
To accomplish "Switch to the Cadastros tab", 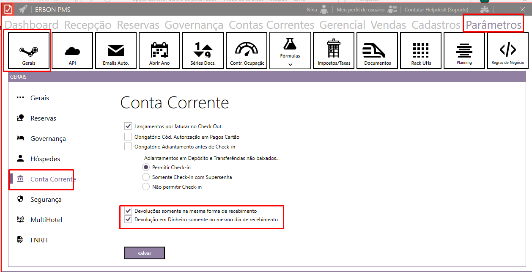I will [x=436, y=25].
